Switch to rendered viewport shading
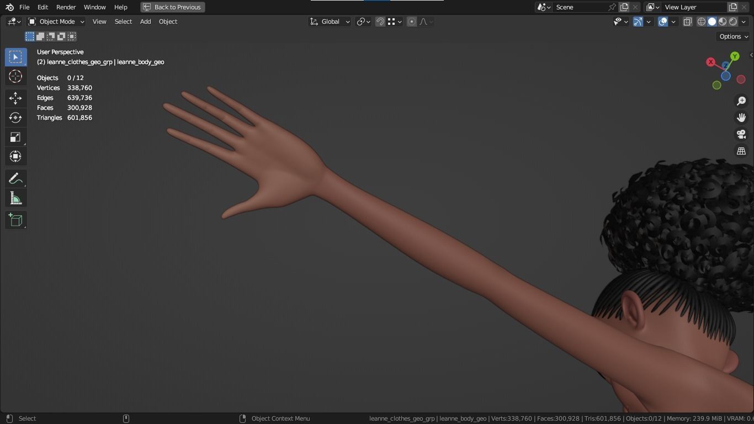 tap(733, 22)
